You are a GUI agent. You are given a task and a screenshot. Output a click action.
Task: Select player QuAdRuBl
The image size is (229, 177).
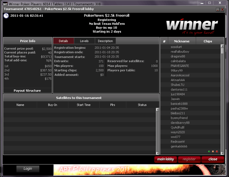191,127
